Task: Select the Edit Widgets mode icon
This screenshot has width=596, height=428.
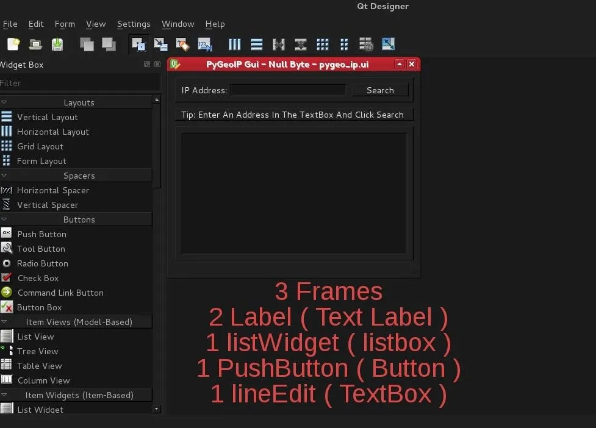Action: [138, 45]
